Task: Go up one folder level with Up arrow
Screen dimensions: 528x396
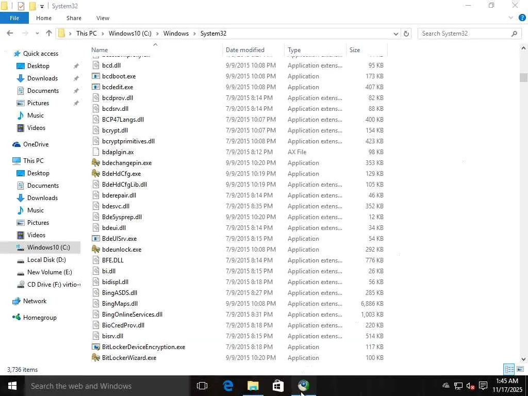Action: click(x=49, y=33)
